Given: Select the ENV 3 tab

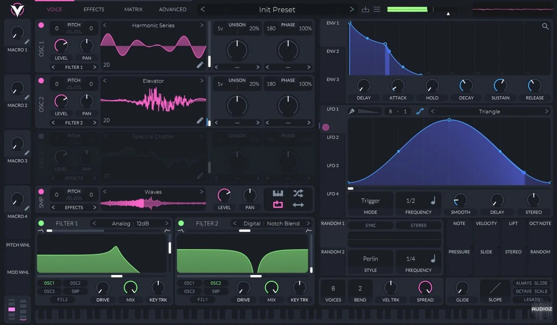Looking at the screenshot, I should click(x=333, y=80).
